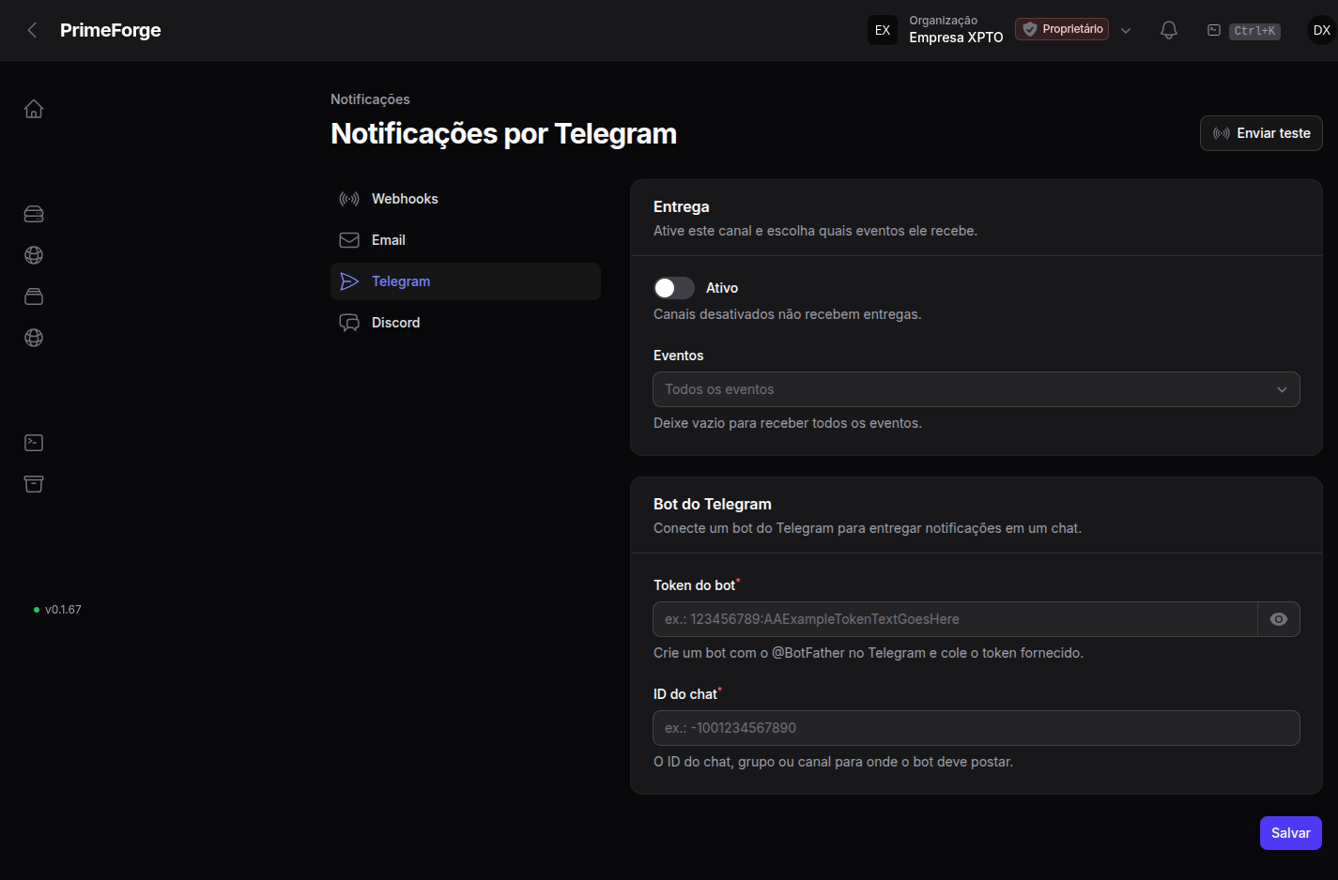Viewport: 1338px width, 880px height.
Task: Click 'Deixe vazio para receber todos os eventos.' hint
Action: coord(788,423)
